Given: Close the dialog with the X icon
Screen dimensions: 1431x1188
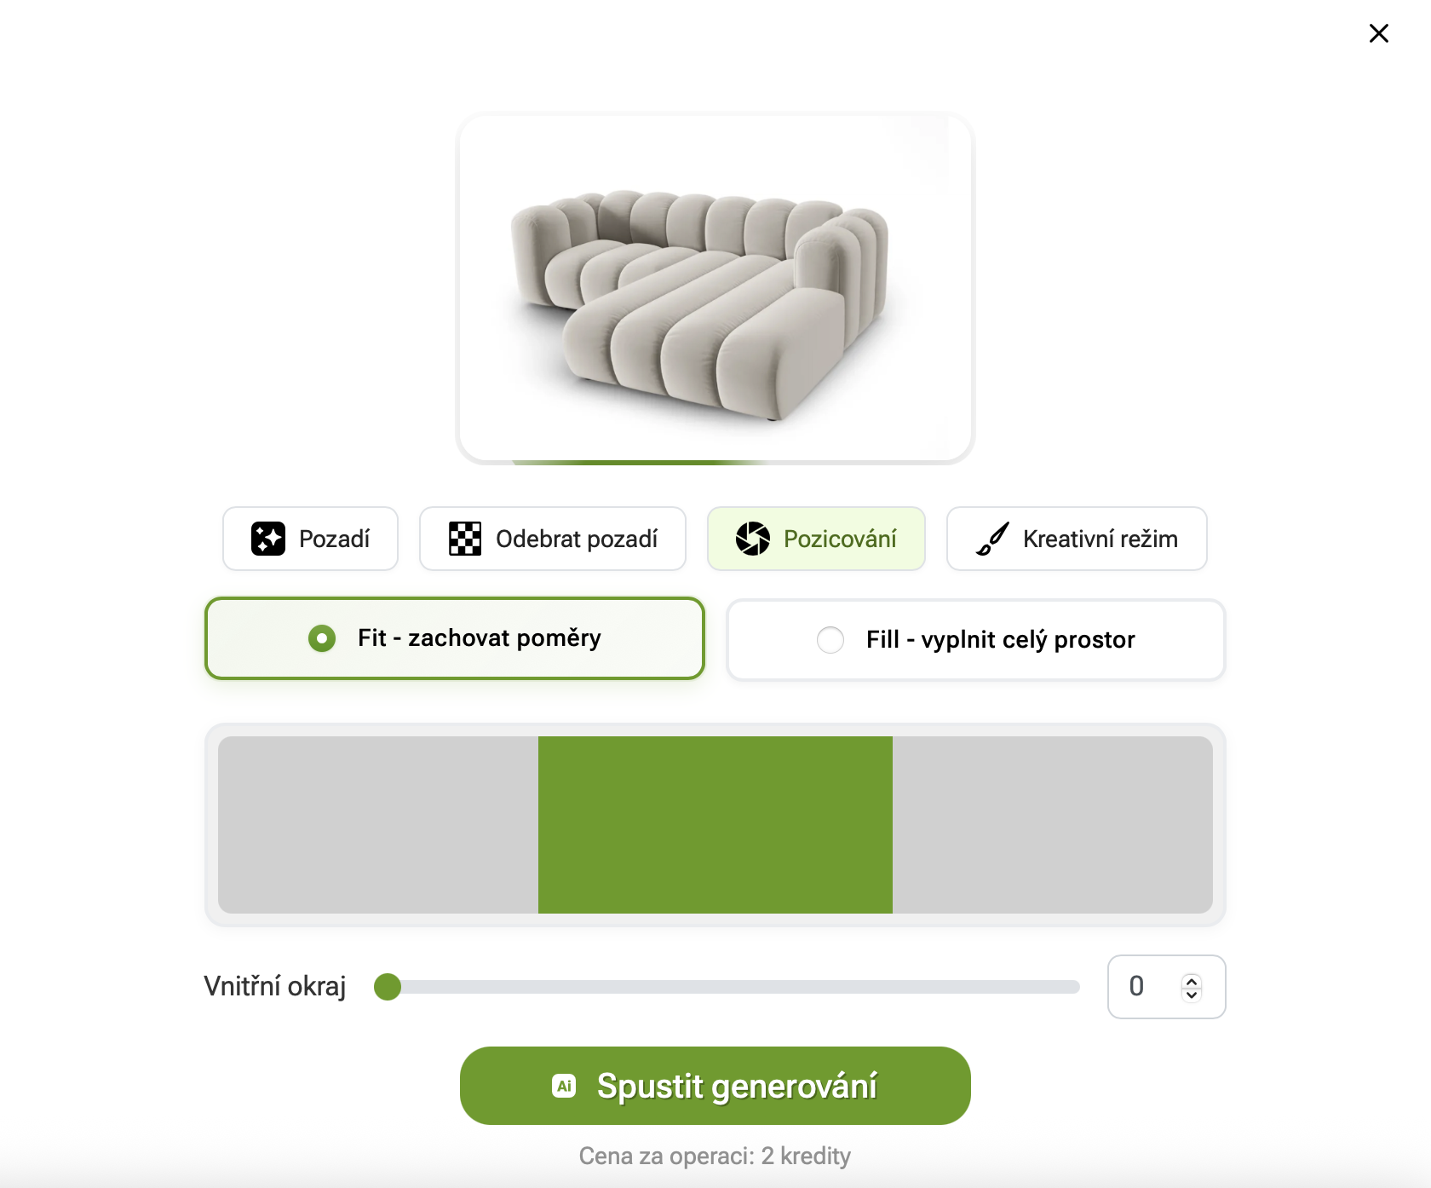Looking at the screenshot, I should (1378, 33).
